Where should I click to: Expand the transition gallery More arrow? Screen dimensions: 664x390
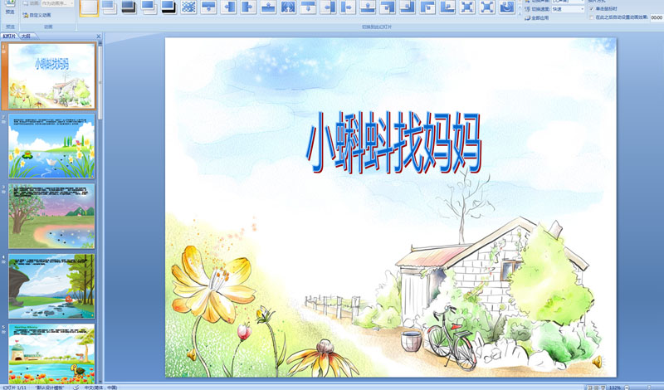point(520,13)
